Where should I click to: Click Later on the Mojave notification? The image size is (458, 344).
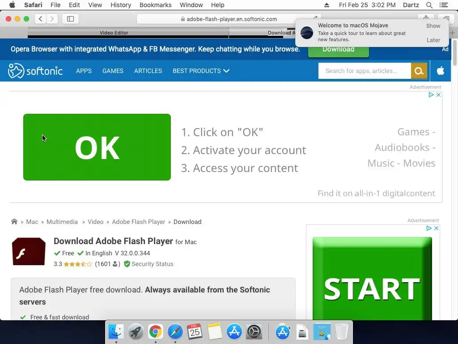433,40
